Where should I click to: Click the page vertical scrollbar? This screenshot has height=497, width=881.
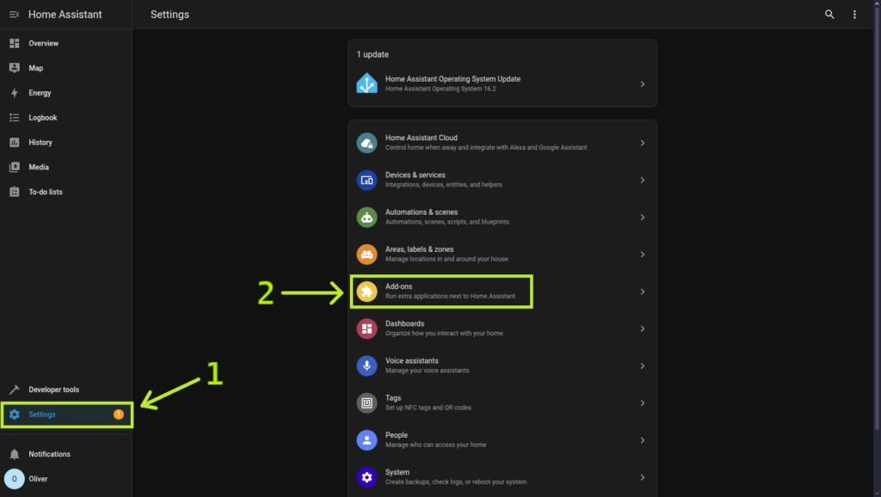click(877, 219)
